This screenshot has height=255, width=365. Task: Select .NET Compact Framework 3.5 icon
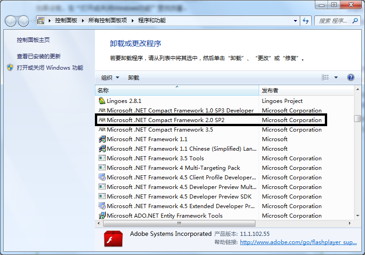pyautogui.click(x=102, y=129)
